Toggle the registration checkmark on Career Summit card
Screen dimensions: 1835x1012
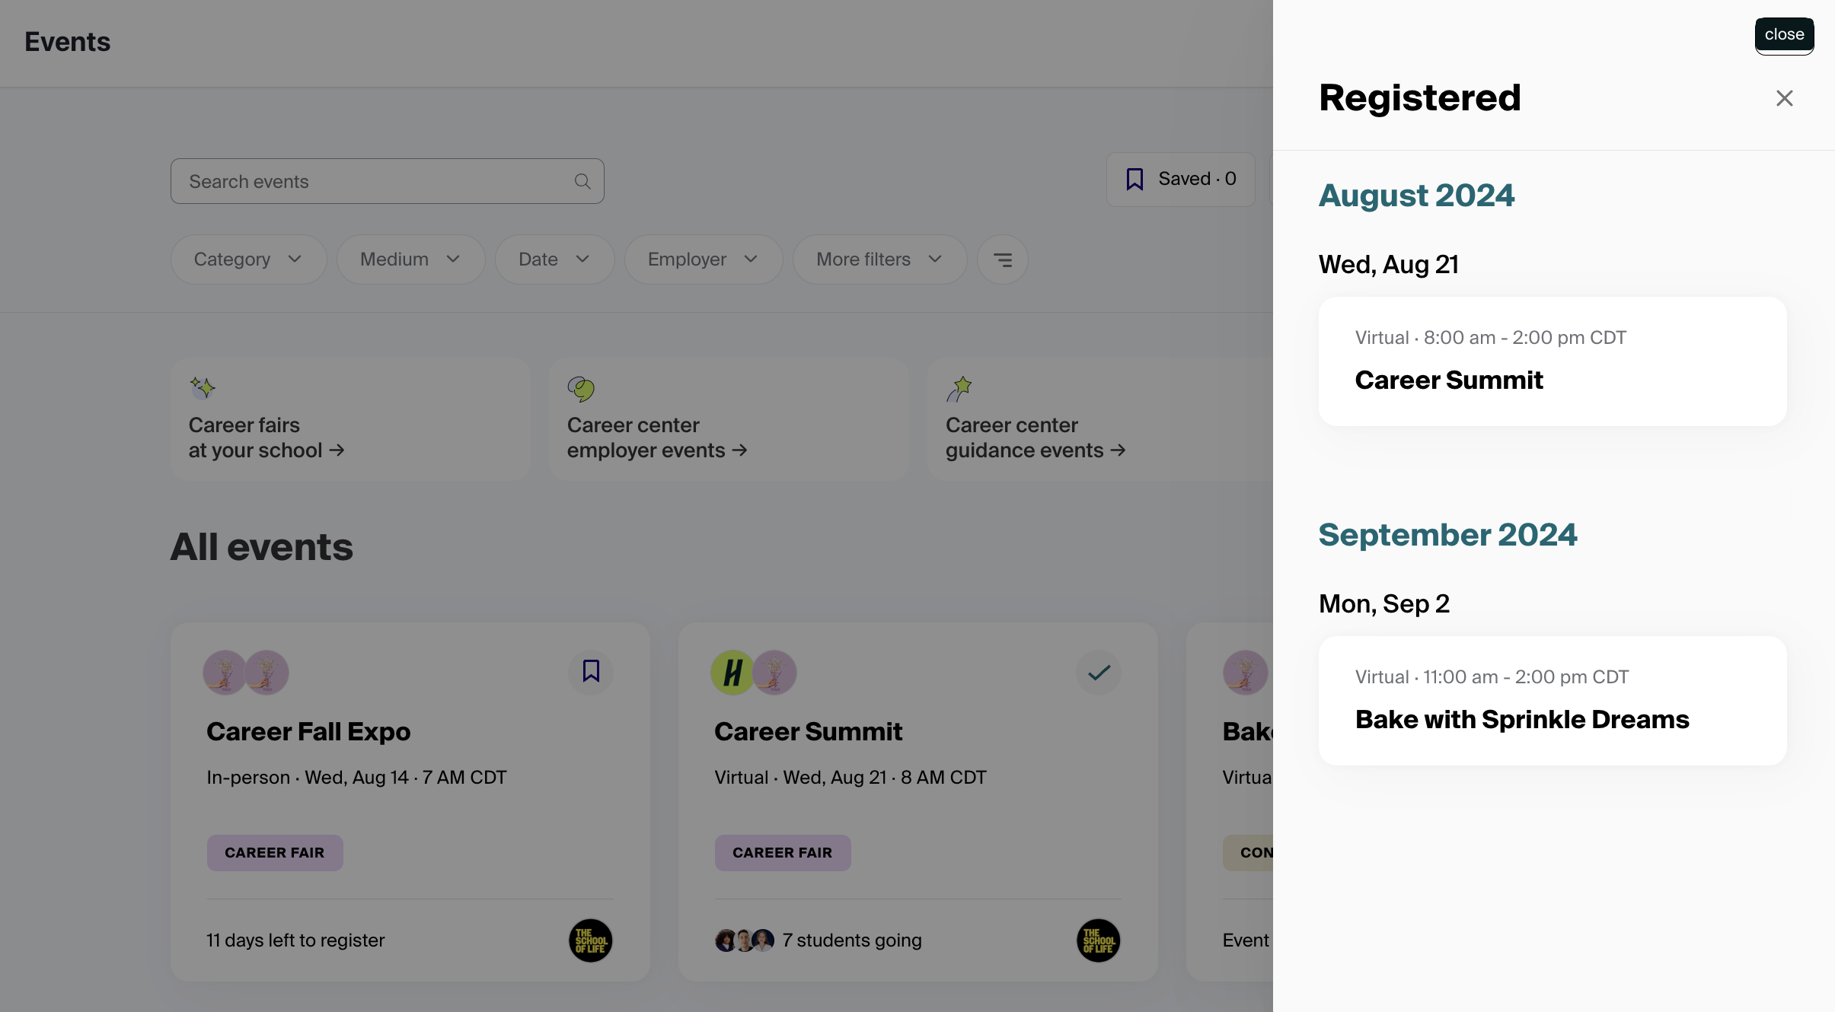click(1097, 672)
